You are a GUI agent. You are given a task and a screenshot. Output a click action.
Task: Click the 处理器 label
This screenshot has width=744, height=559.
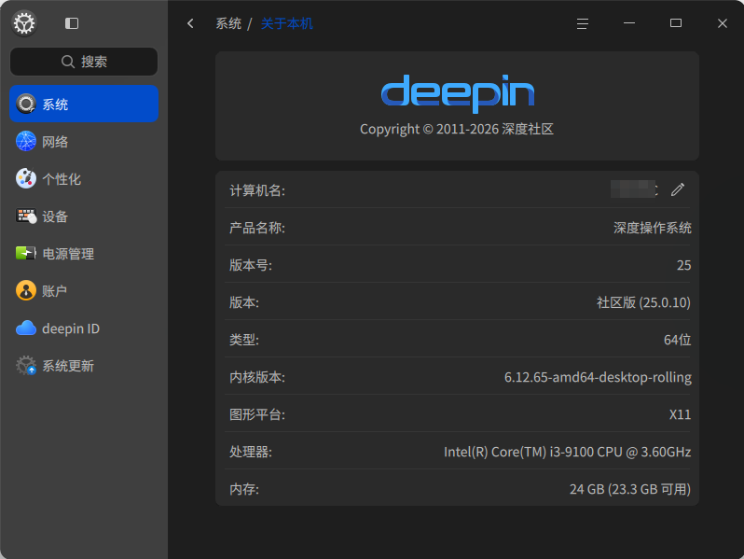pos(251,452)
